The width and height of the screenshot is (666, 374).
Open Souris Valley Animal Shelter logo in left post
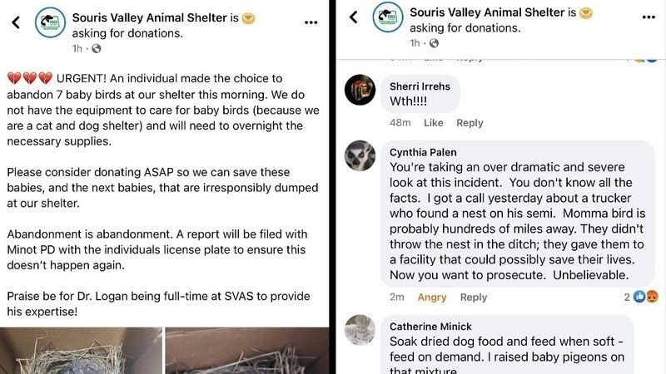pyautogui.click(x=51, y=22)
